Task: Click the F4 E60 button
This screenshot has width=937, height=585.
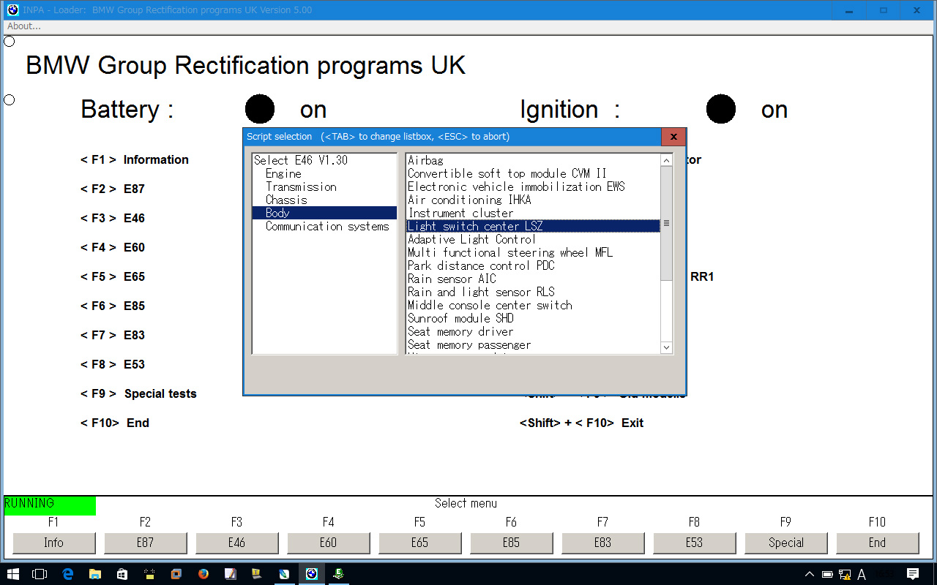Action: pos(328,543)
